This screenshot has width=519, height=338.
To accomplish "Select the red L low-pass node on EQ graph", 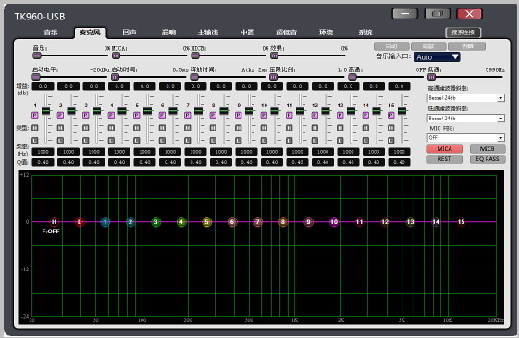I will click(x=80, y=221).
